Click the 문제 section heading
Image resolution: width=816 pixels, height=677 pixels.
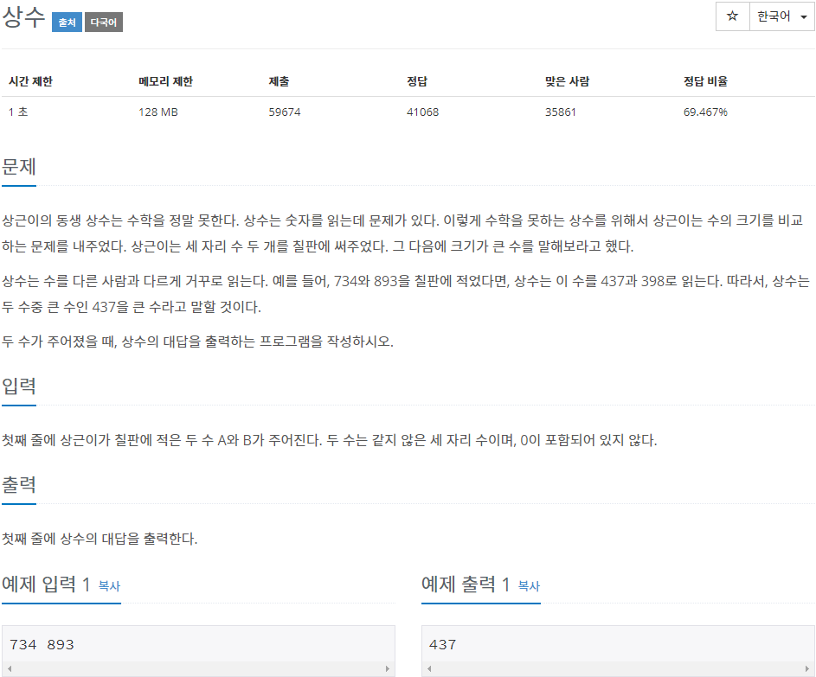19,167
